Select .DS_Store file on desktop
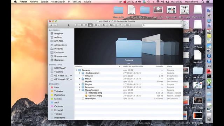This screenshot has width=224, height=126. [198, 41]
